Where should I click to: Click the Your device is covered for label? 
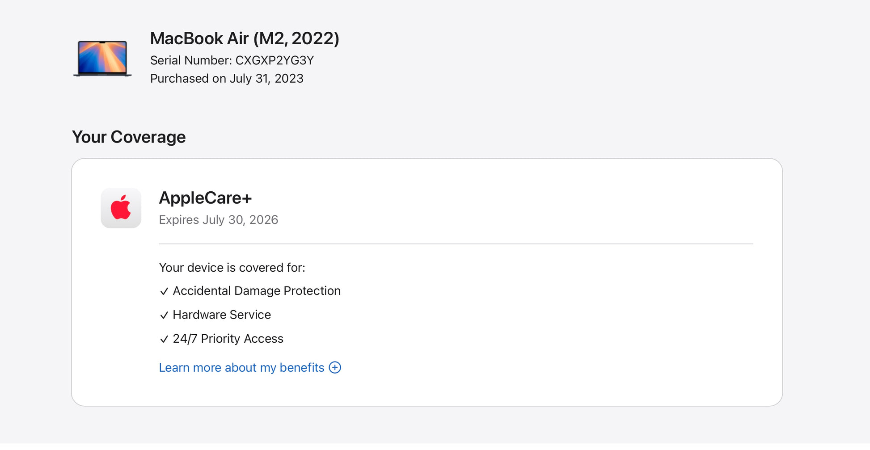pos(232,268)
